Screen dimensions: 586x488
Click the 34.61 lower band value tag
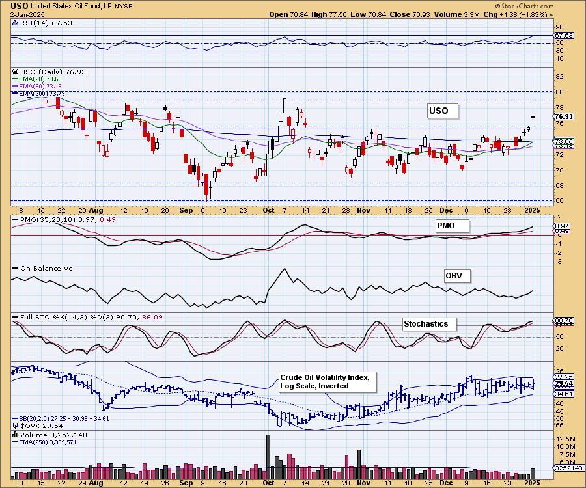pos(564,394)
